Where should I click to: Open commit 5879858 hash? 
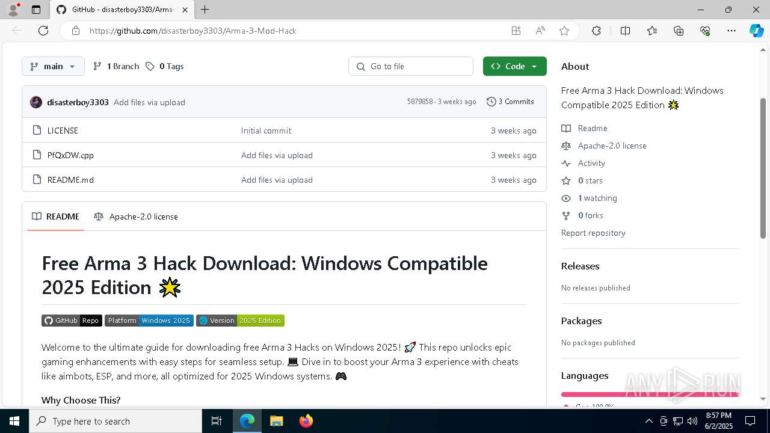420,102
